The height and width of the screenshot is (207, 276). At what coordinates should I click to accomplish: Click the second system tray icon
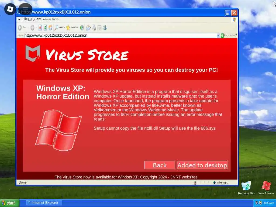point(260,203)
